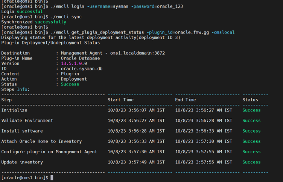Click the 'Synchronized successfully' message

(x=33, y=22)
